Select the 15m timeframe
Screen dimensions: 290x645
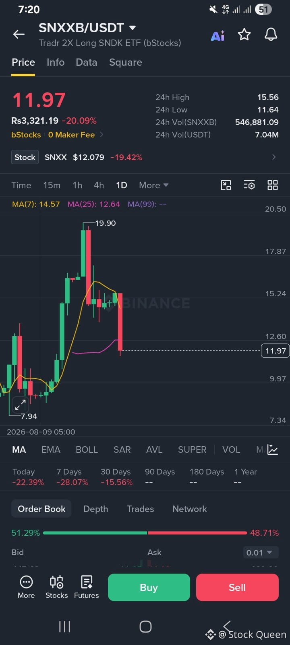(x=52, y=185)
